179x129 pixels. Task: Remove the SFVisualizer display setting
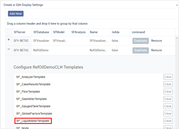coord(156,41)
